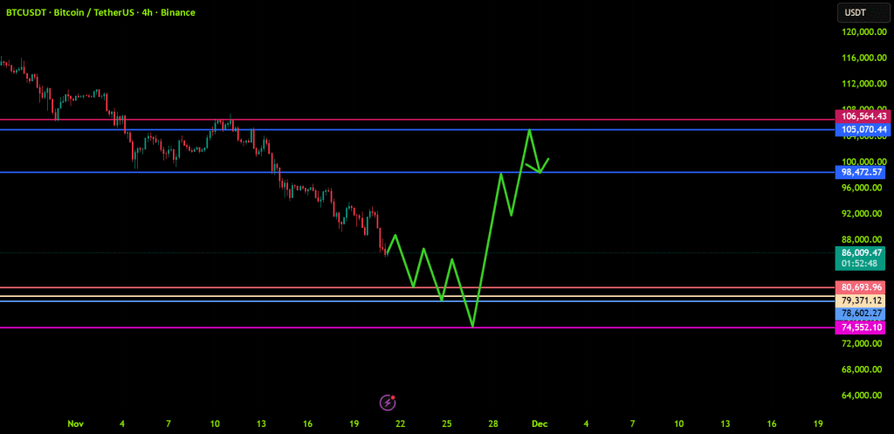Click the Nov label on time axis

tap(76, 424)
